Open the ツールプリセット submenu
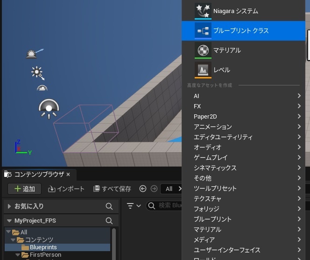This screenshot has width=310, height=260. (x=243, y=189)
